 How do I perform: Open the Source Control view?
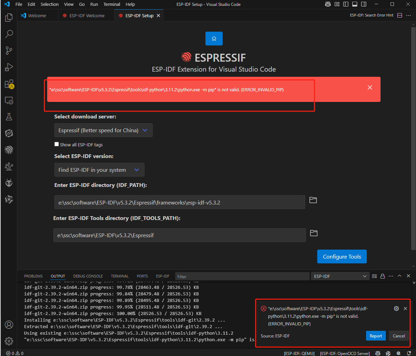(x=9, y=51)
